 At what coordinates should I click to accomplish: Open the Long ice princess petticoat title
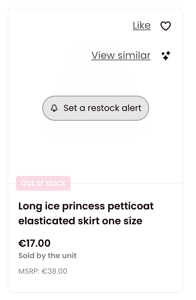point(86,213)
